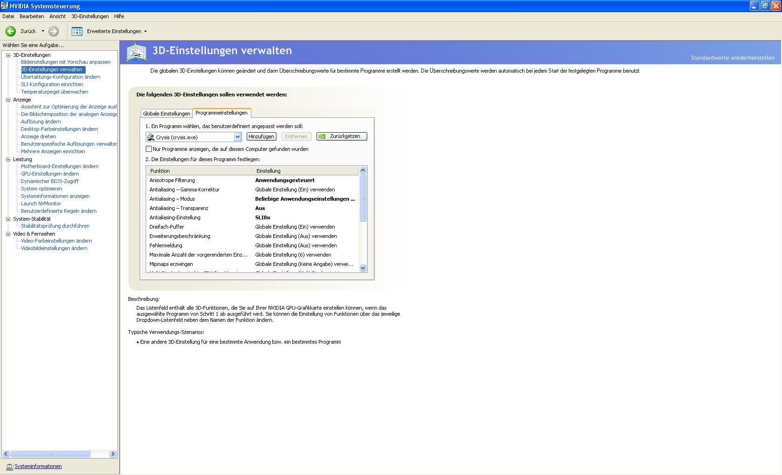Open Übertaktungs-Konfiguration ändern
Image resolution: width=782 pixels, height=475 pixels.
[x=61, y=77]
